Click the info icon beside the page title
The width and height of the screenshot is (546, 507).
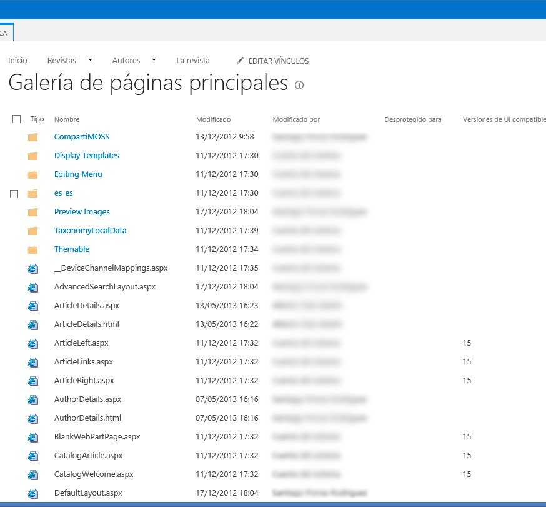[x=299, y=85]
